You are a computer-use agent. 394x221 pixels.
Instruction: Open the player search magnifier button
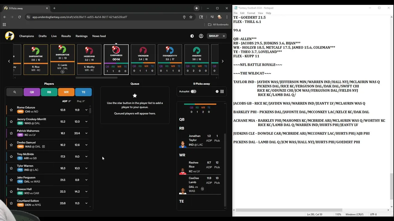(x=14, y=92)
